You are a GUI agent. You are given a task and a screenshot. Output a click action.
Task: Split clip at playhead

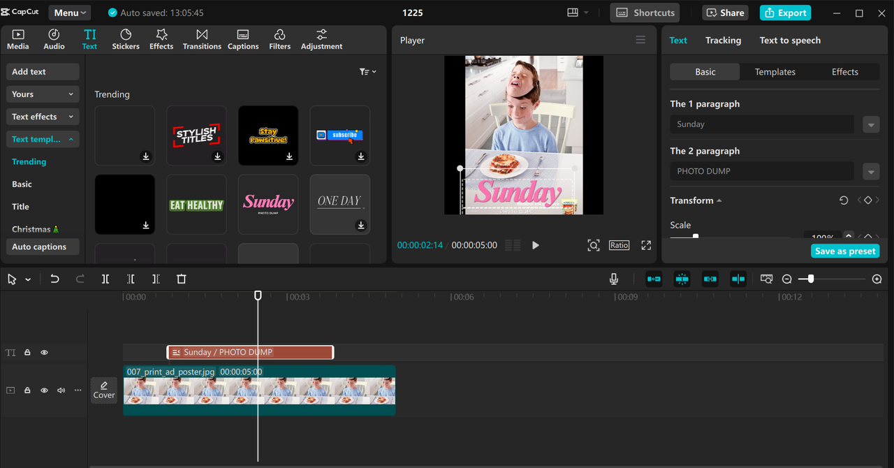pos(105,279)
